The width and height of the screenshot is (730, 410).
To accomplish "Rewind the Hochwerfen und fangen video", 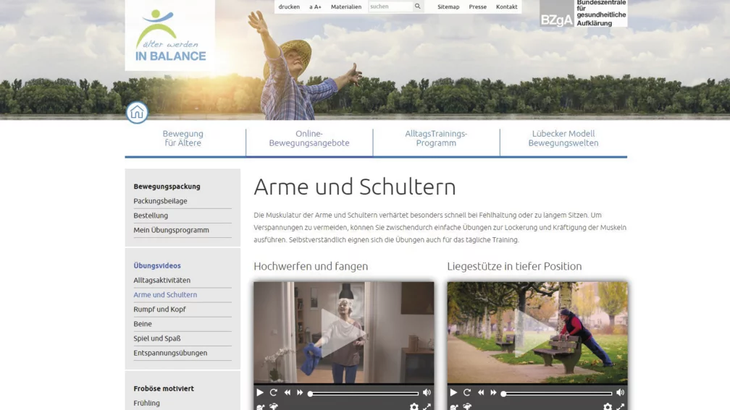I will 288,393.
